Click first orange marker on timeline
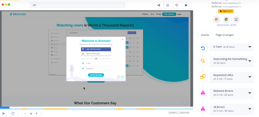This screenshot has height=117, width=259. click(x=24, y=109)
